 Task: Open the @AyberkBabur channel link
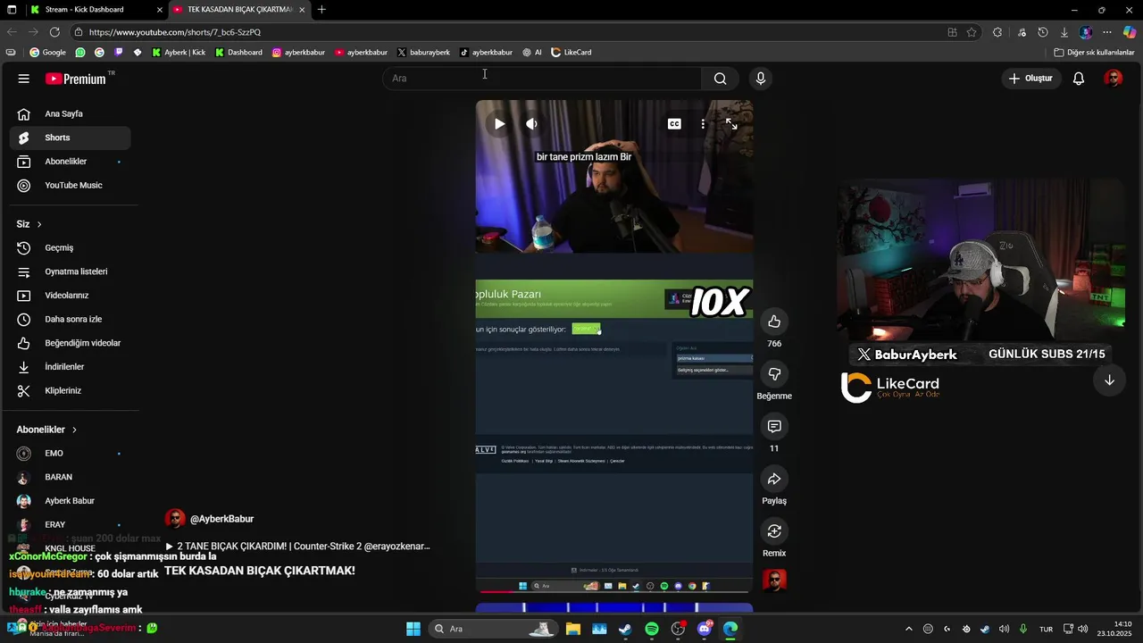221,519
